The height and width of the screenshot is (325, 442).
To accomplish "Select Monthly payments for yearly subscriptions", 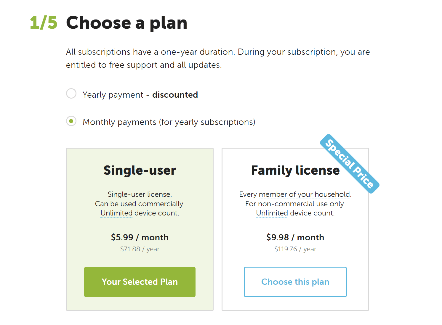I will [x=71, y=121].
